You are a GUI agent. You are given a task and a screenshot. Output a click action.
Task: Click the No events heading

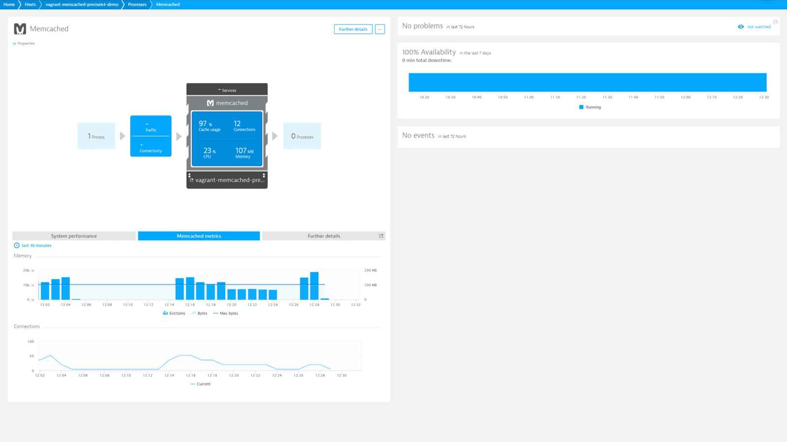coord(418,136)
